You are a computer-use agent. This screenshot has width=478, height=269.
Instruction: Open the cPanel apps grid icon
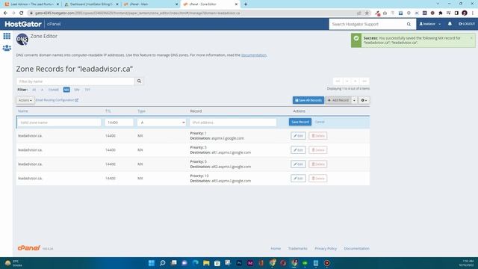pyautogui.click(x=7, y=36)
